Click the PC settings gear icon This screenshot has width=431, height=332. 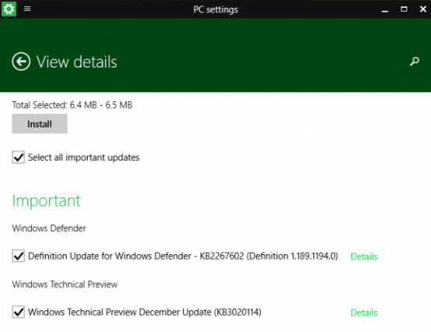(9, 9)
